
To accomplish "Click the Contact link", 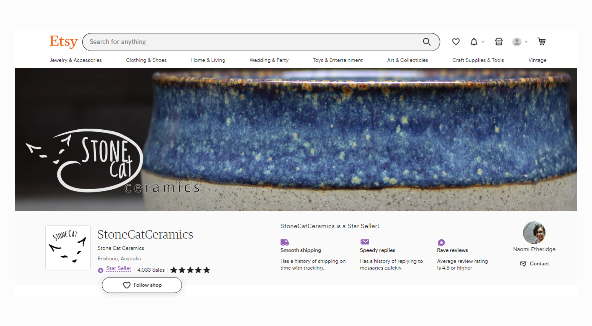I will [539, 264].
